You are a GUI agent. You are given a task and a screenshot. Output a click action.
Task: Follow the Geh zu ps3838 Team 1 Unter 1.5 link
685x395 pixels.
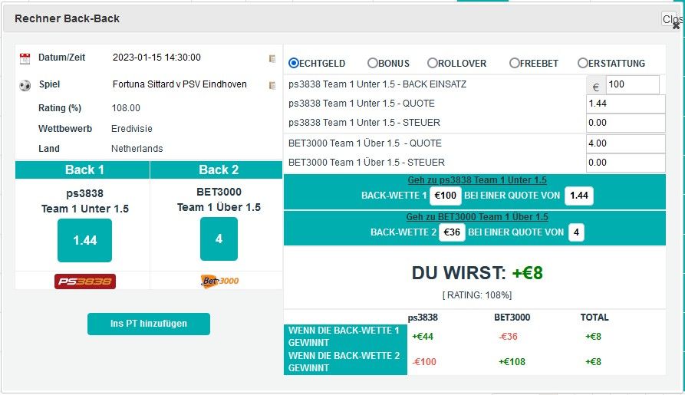coord(477,180)
